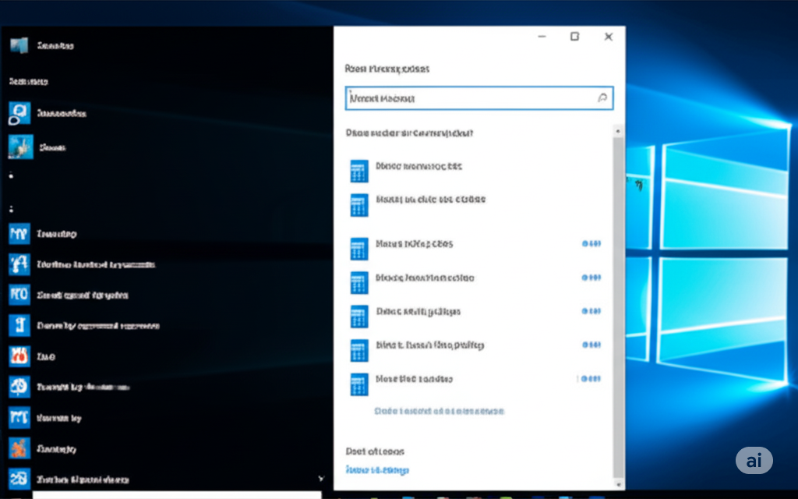The image size is (798, 499).
Task: Click the monitor icon atop the dark menu
Action: pyautogui.click(x=19, y=45)
